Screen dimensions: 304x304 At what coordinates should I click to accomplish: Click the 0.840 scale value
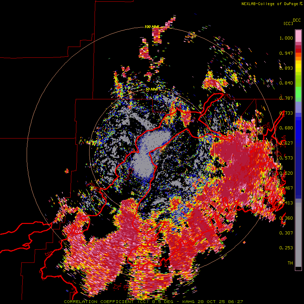(x=286, y=83)
